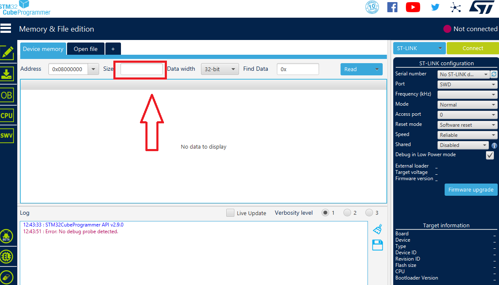Open the OB option bytes panel
Image resolution: width=499 pixels, height=285 pixels.
click(7, 95)
